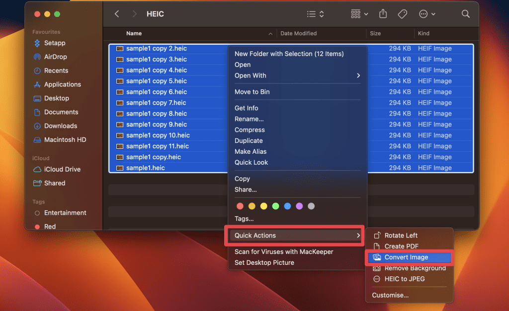The height and width of the screenshot is (311, 509).
Task: Choose Convert Image from Quick Actions
Action: [406, 257]
